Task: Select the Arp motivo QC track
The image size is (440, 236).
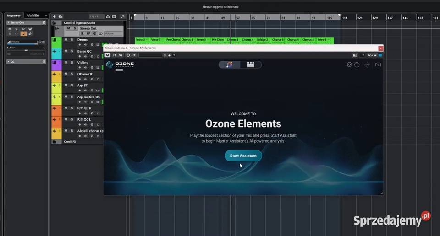Action: click(x=88, y=97)
